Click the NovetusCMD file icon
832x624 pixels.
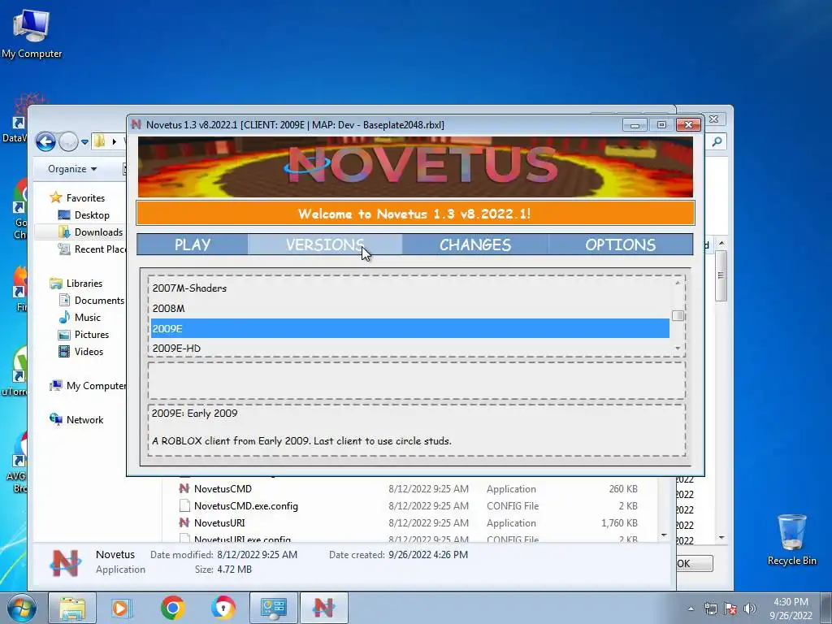tap(184, 488)
